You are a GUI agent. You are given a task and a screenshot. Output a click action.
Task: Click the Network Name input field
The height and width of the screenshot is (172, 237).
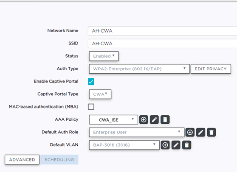[x=163, y=31]
